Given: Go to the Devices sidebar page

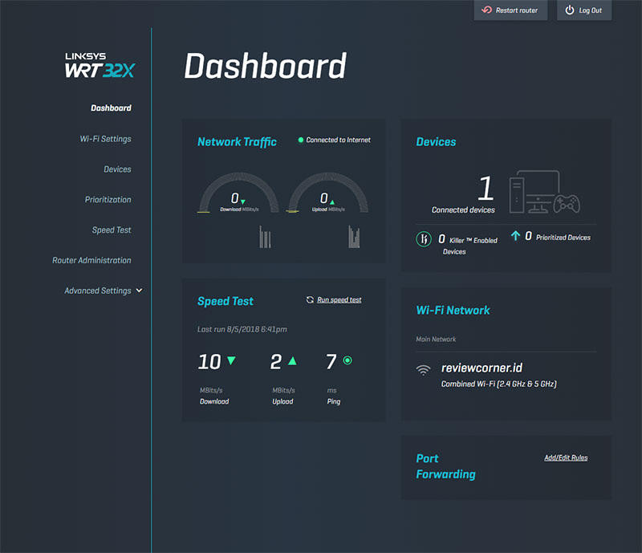Looking at the screenshot, I should click(x=117, y=169).
